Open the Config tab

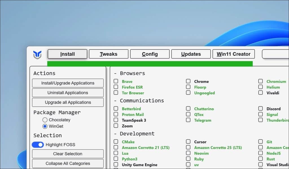pyautogui.click(x=150, y=54)
